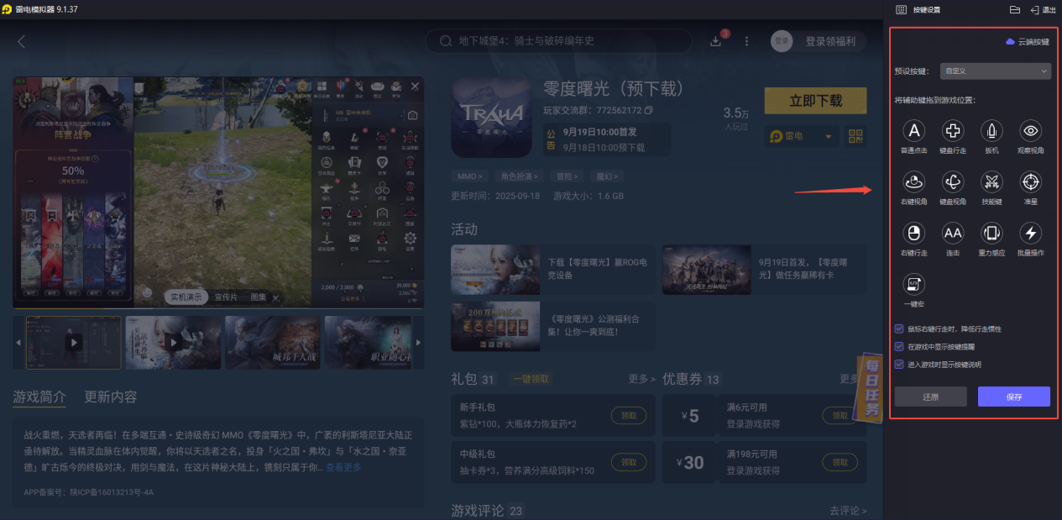Click the game preview video thumbnail
This screenshot has height=520, width=1062.
pos(73,342)
